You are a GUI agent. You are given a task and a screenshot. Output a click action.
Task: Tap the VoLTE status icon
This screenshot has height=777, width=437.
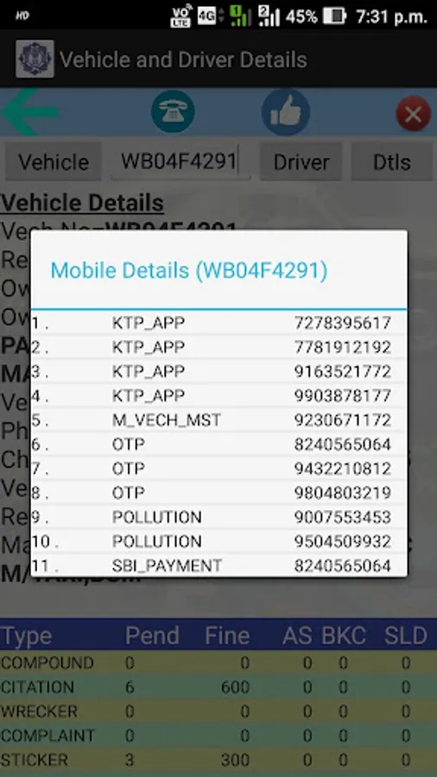pyautogui.click(x=180, y=16)
